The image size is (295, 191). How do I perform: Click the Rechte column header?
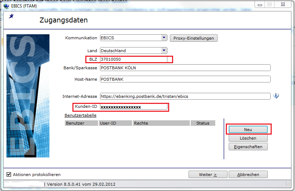coord(161,123)
